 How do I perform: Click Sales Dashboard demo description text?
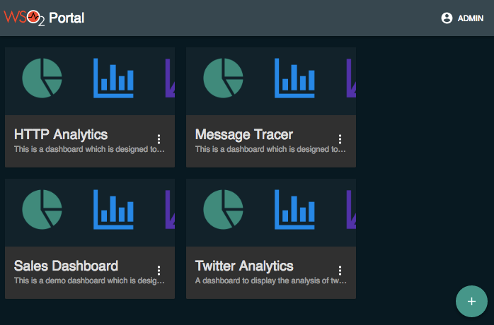[89, 280]
